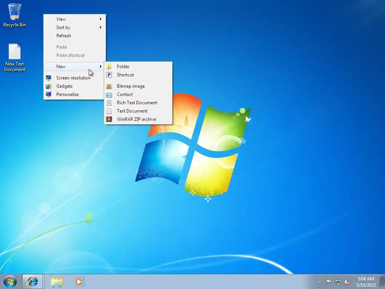Click the Rich Text Document icon
The image size is (385, 289).
click(109, 103)
